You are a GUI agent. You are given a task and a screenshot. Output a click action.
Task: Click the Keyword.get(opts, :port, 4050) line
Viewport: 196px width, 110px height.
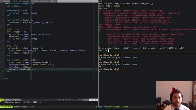click(x=30, y=34)
